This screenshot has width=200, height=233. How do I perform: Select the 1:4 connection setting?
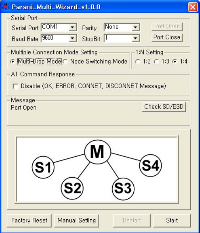[175, 61]
